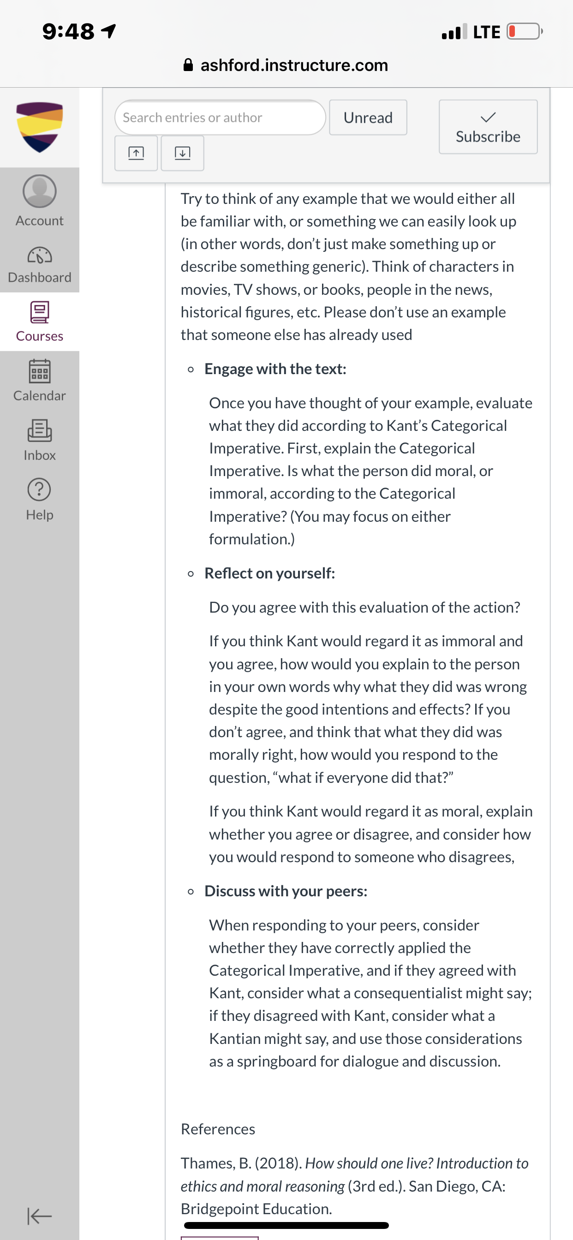Open the Account profile icon
The width and height of the screenshot is (573, 1240).
[40, 191]
